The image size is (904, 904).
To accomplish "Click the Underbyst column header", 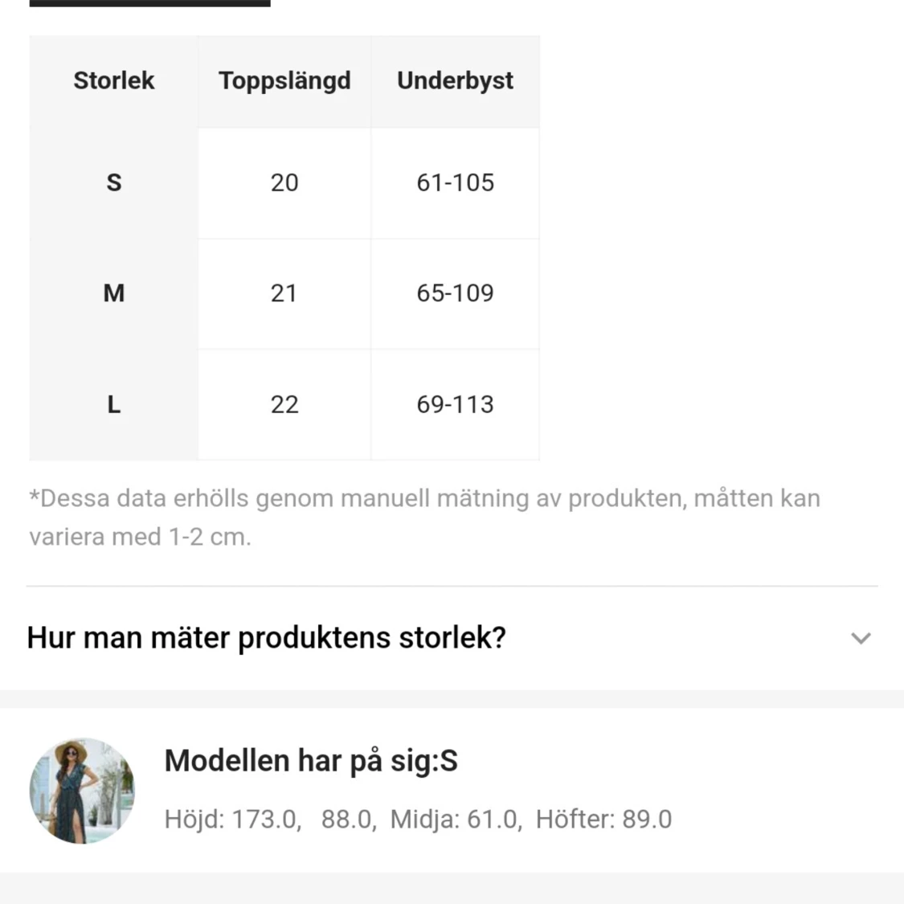I will click(x=455, y=80).
